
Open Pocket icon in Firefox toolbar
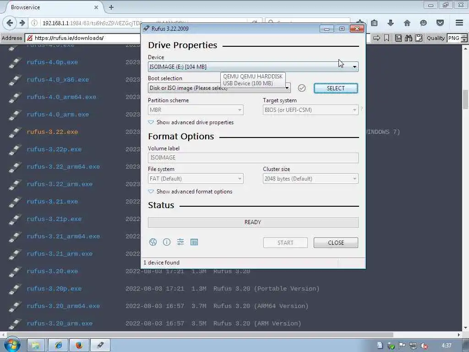tap(440, 23)
